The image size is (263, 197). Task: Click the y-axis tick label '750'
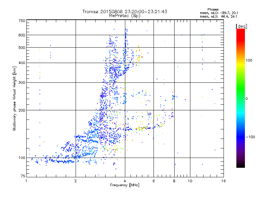coord(22,21)
